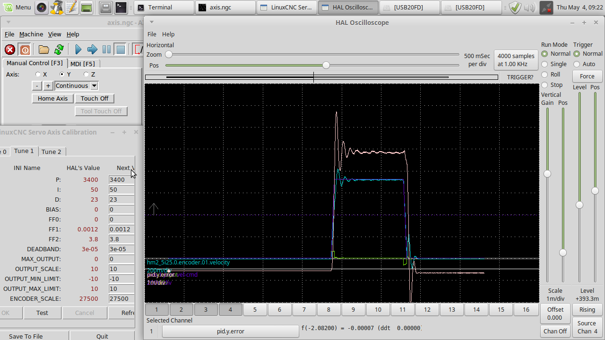
Task: Click the 4000 samples at 1.00 KHz button
Action: coord(516,60)
